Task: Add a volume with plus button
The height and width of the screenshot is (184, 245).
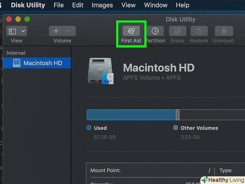Action: pyautogui.click(x=56, y=31)
